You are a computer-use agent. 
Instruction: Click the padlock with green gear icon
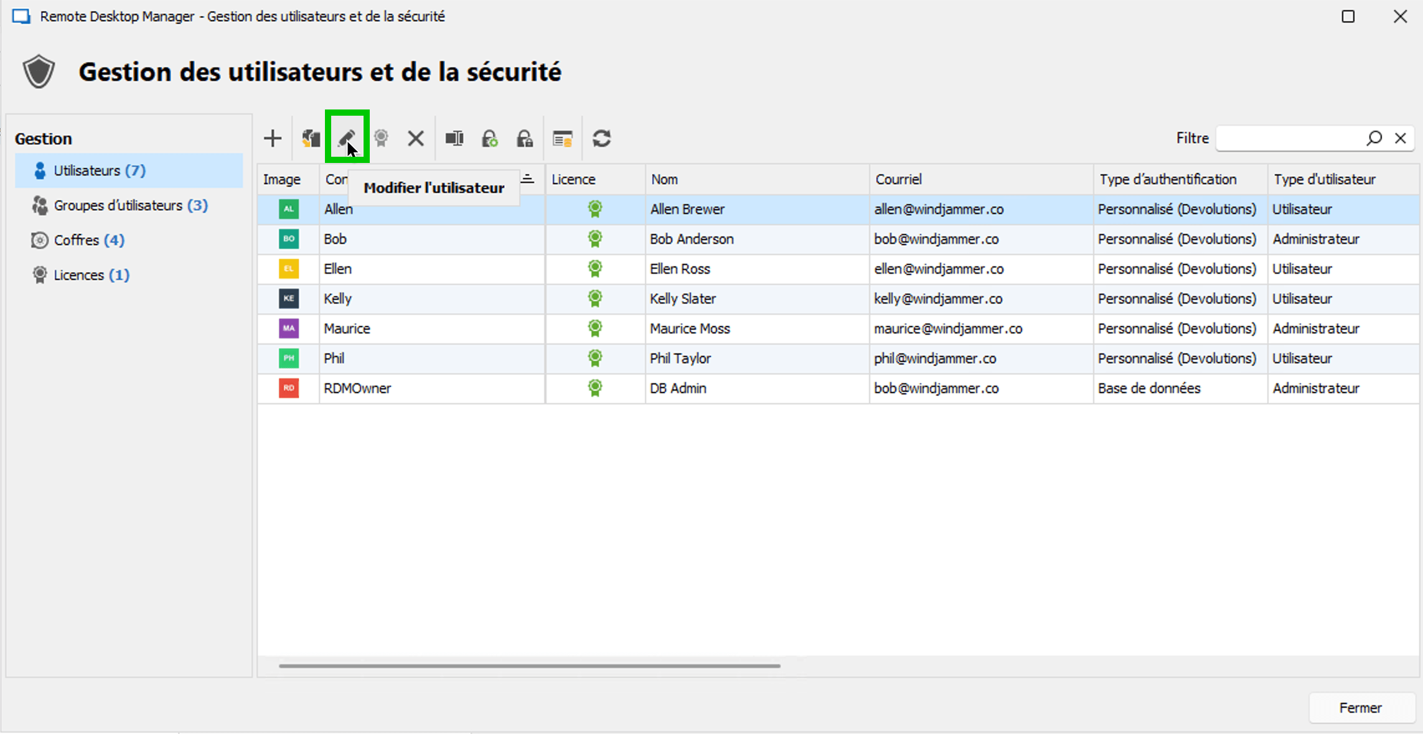(x=490, y=138)
